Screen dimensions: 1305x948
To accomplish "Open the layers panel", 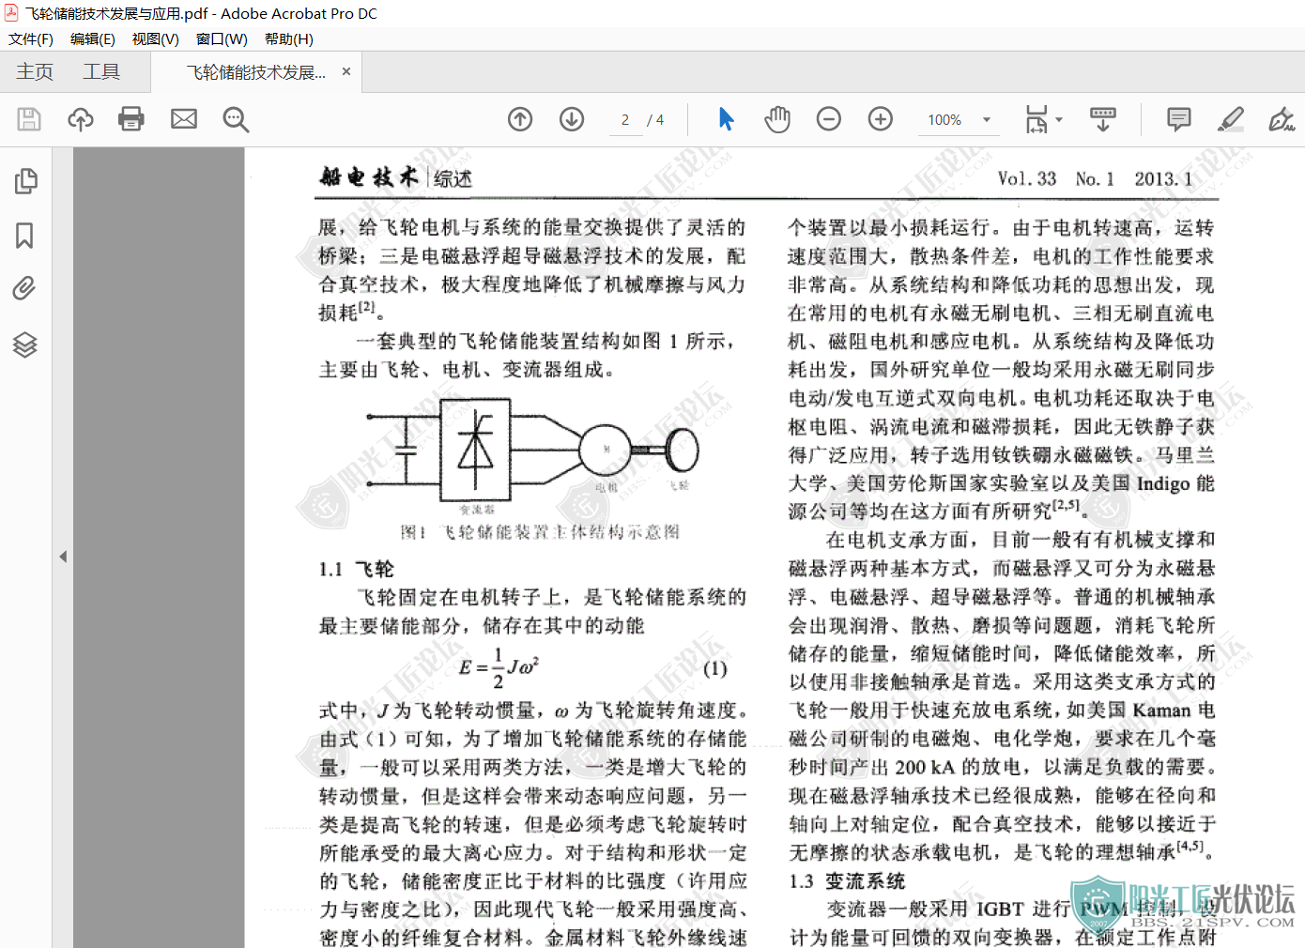I will [x=25, y=344].
